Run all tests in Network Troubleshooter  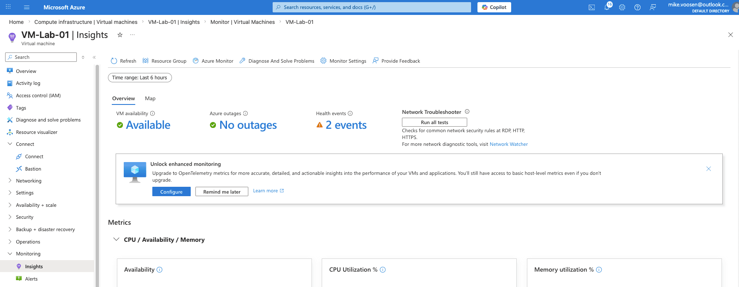(434, 122)
